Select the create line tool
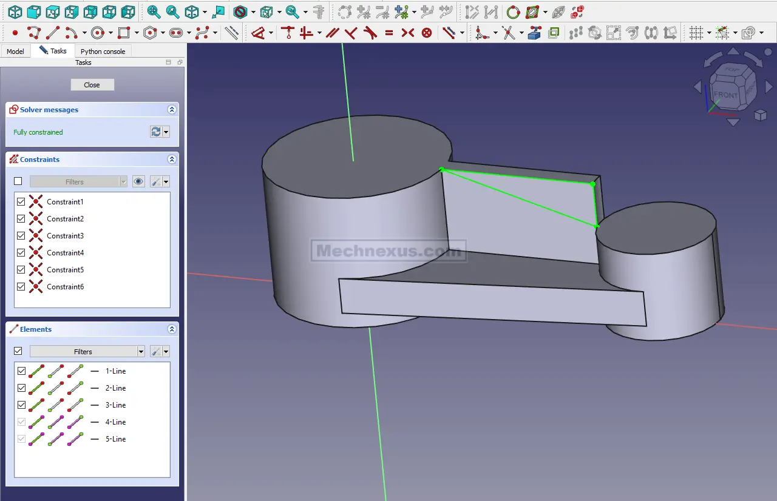Viewport: 777px width, 501px height. click(x=53, y=33)
